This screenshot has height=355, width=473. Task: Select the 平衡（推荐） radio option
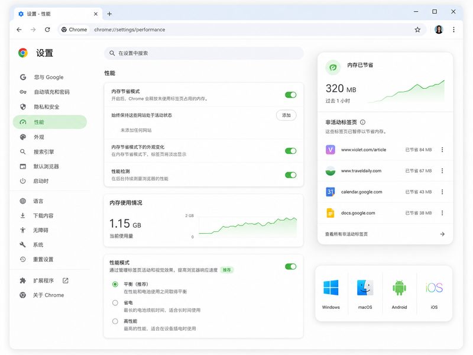tap(115, 284)
